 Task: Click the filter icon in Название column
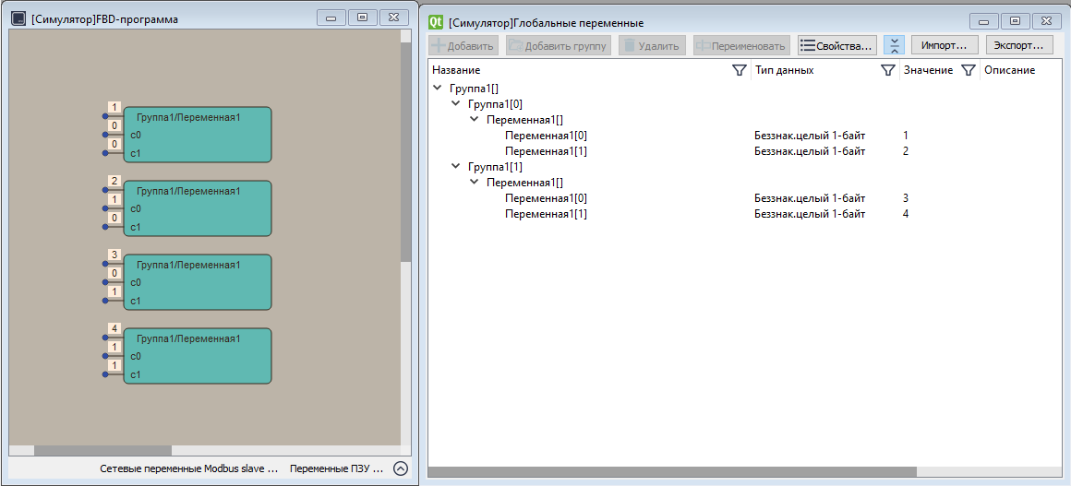(739, 70)
